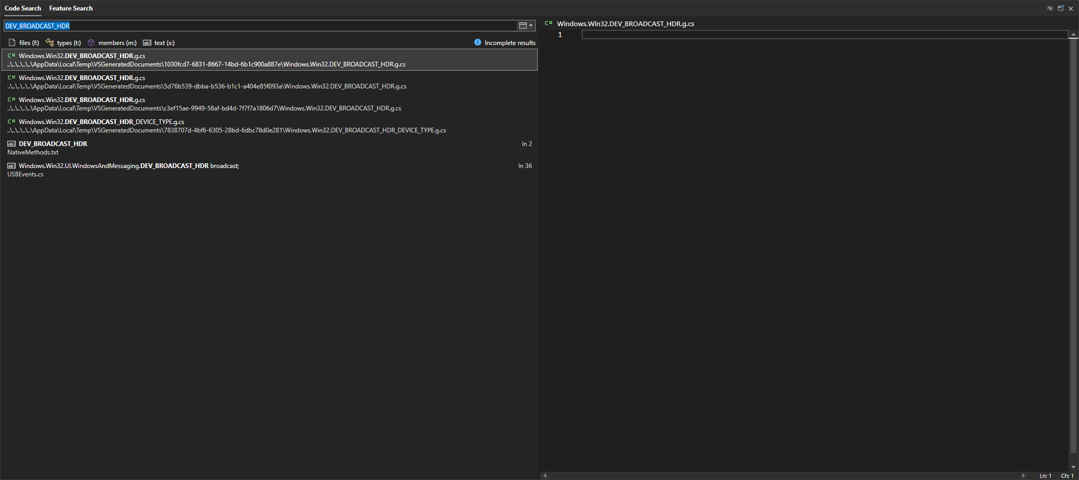Select result with path 5d76b539-dbba-b536

(x=270, y=82)
